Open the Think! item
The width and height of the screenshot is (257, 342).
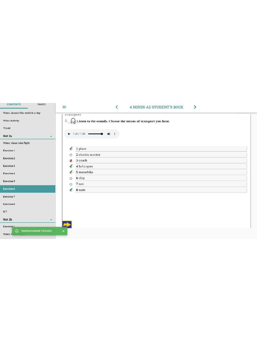click(x=7, y=128)
